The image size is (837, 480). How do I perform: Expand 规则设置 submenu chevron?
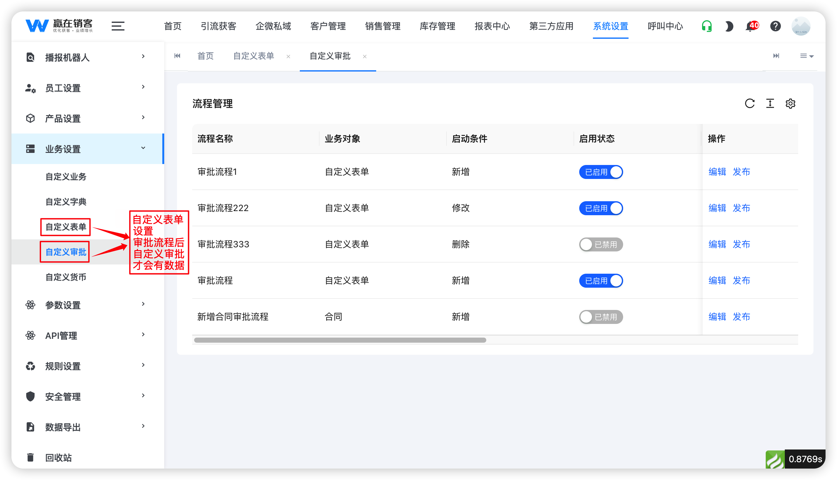(143, 365)
